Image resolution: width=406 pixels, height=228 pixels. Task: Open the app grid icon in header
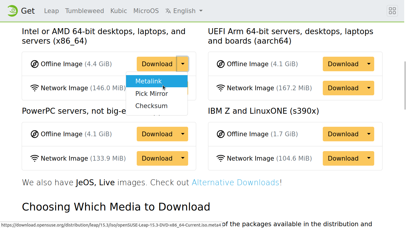pyautogui.click(x=392, y=11)
